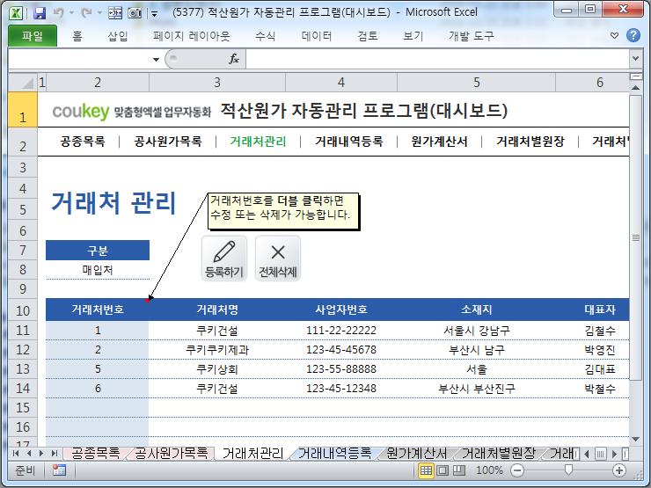Click the vertical scroll down arrow
The height and width of the screenshot is (488, 651).
(x=636, y=439)
